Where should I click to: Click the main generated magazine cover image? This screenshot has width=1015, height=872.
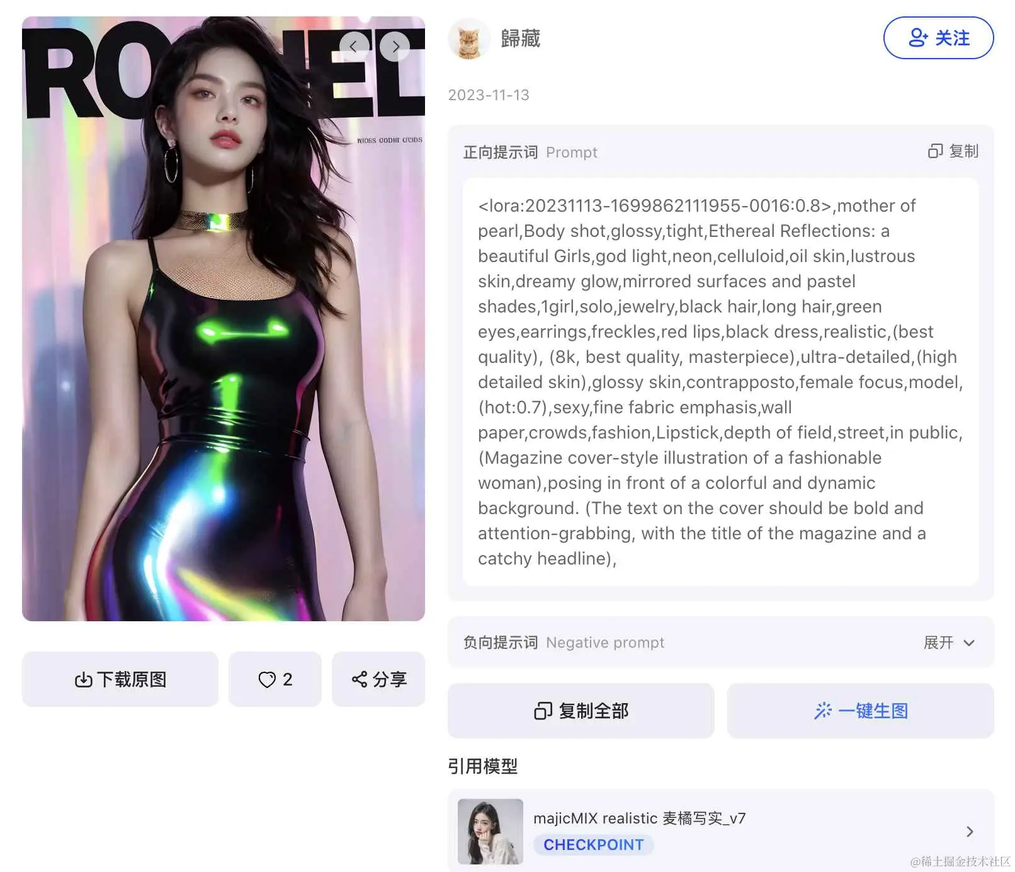click(224, 319)
